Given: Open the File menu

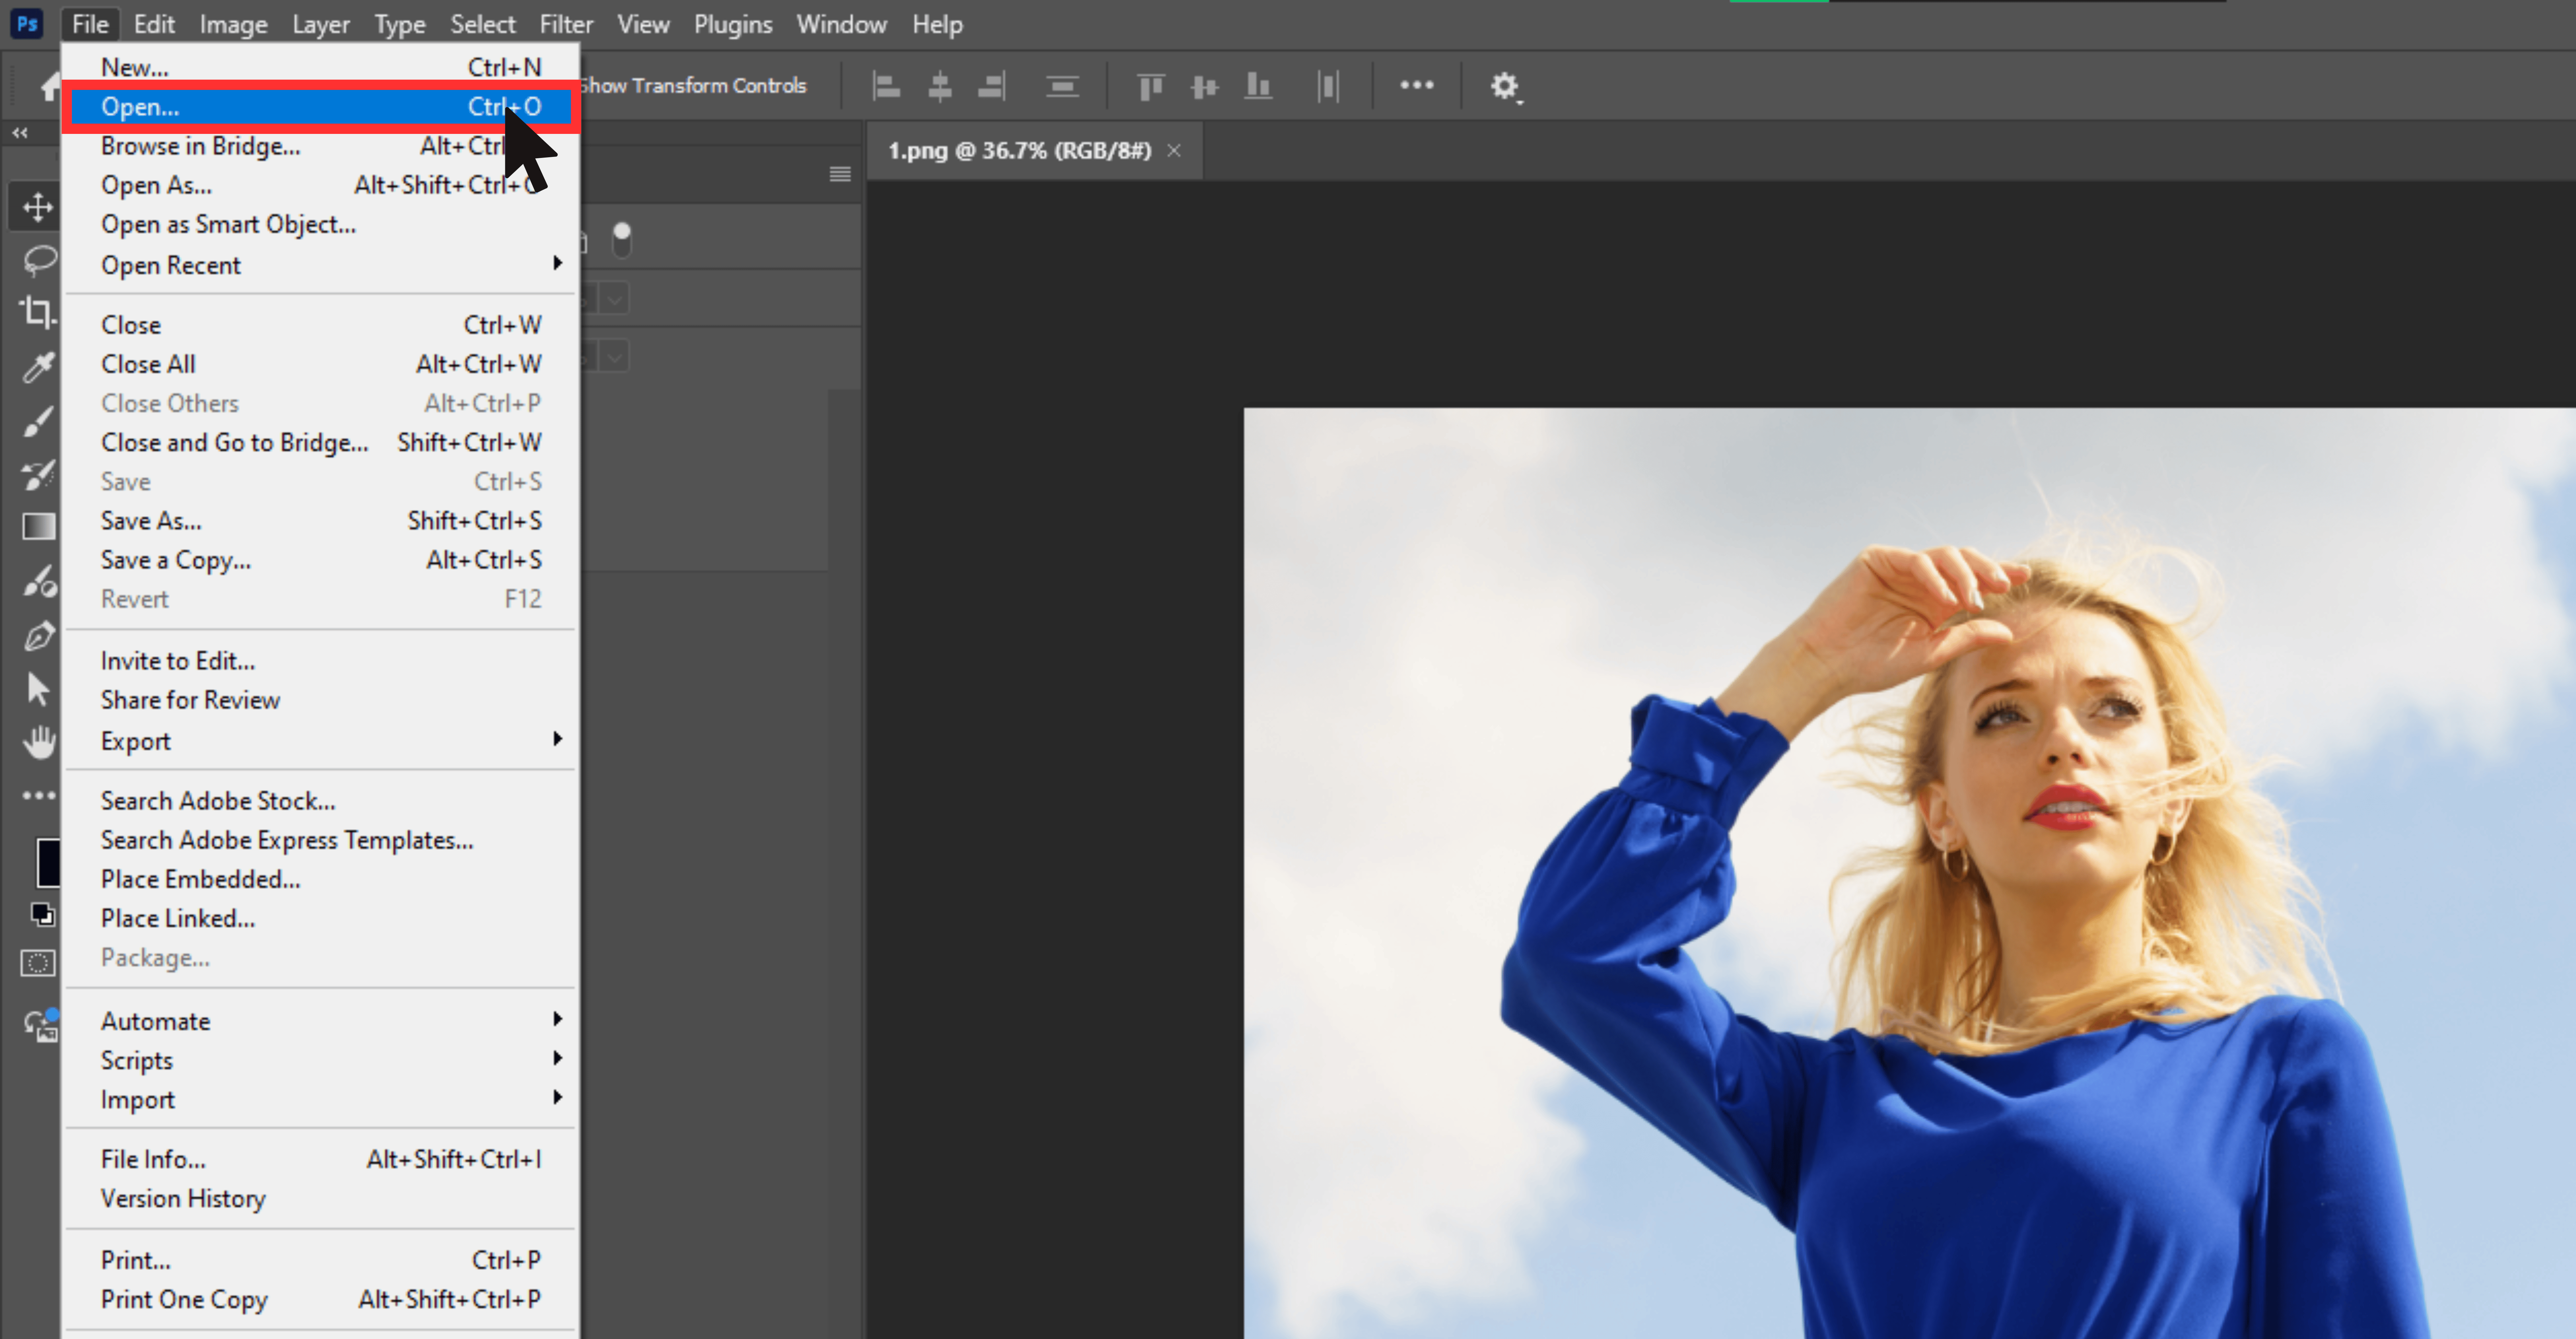Looking at the screenshot, I should click(90, 24).
